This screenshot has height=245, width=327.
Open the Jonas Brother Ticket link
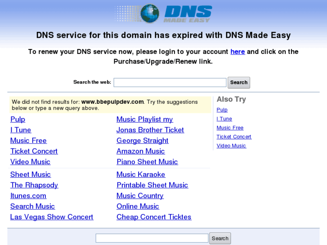[x=150, y=130]
